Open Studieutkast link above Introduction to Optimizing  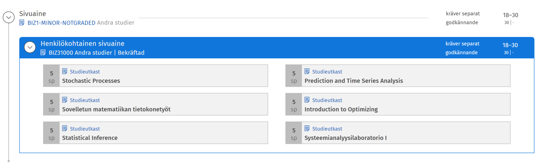point(327,100)
